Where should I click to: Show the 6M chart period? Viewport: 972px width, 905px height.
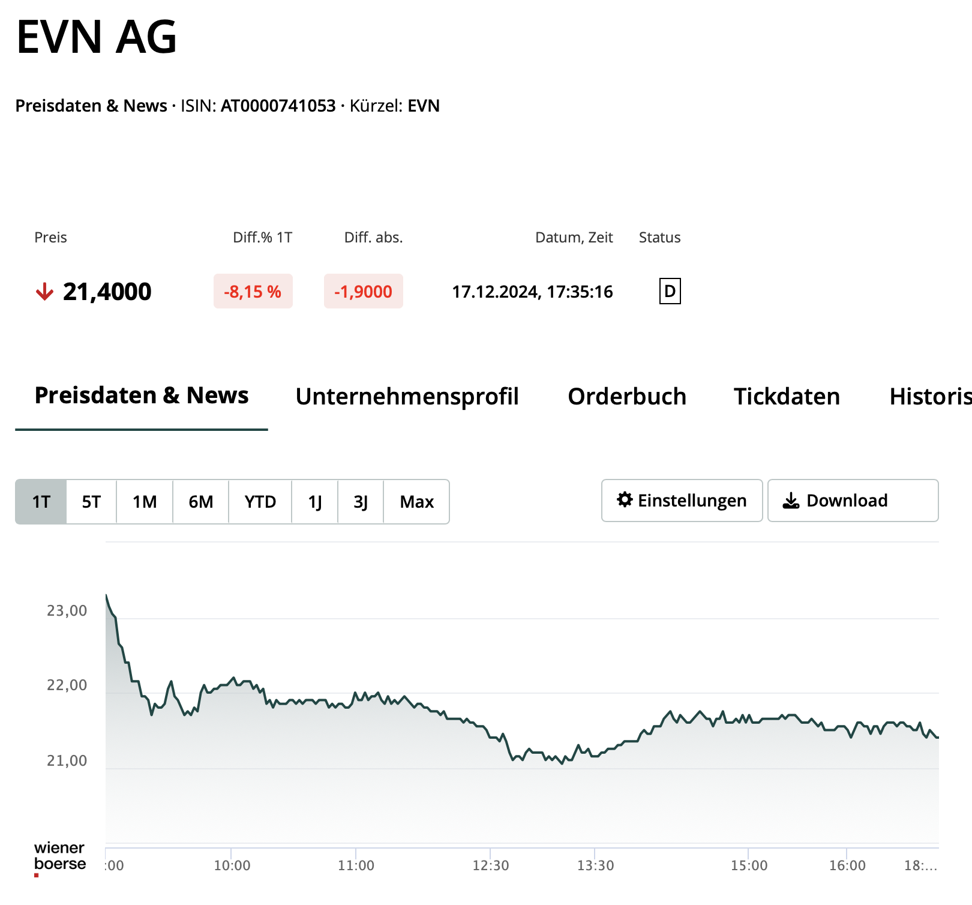click(200, 502)
